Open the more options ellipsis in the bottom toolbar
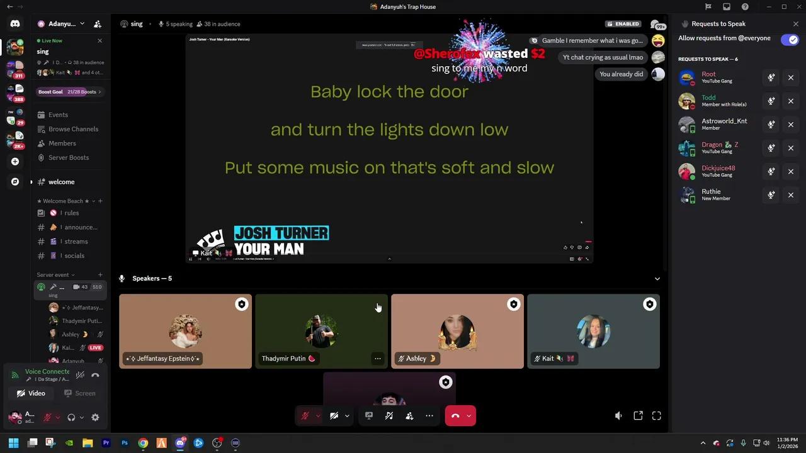 tap(429, 416)
